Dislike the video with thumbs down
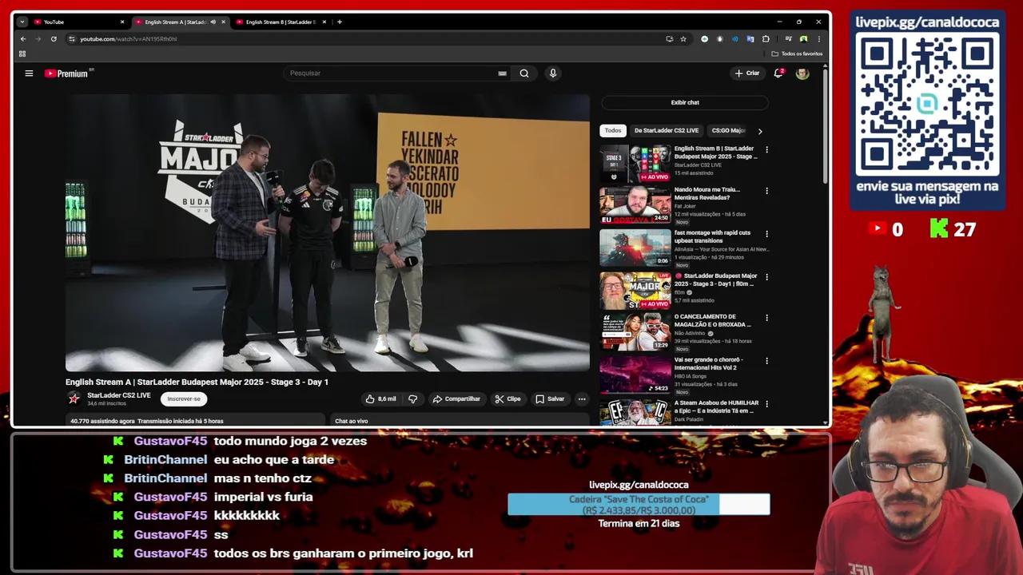 tap(412, 399)
